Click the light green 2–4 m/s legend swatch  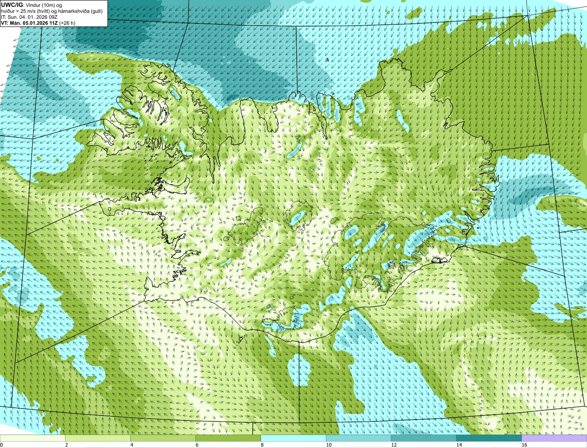click(x=98, y=438)
